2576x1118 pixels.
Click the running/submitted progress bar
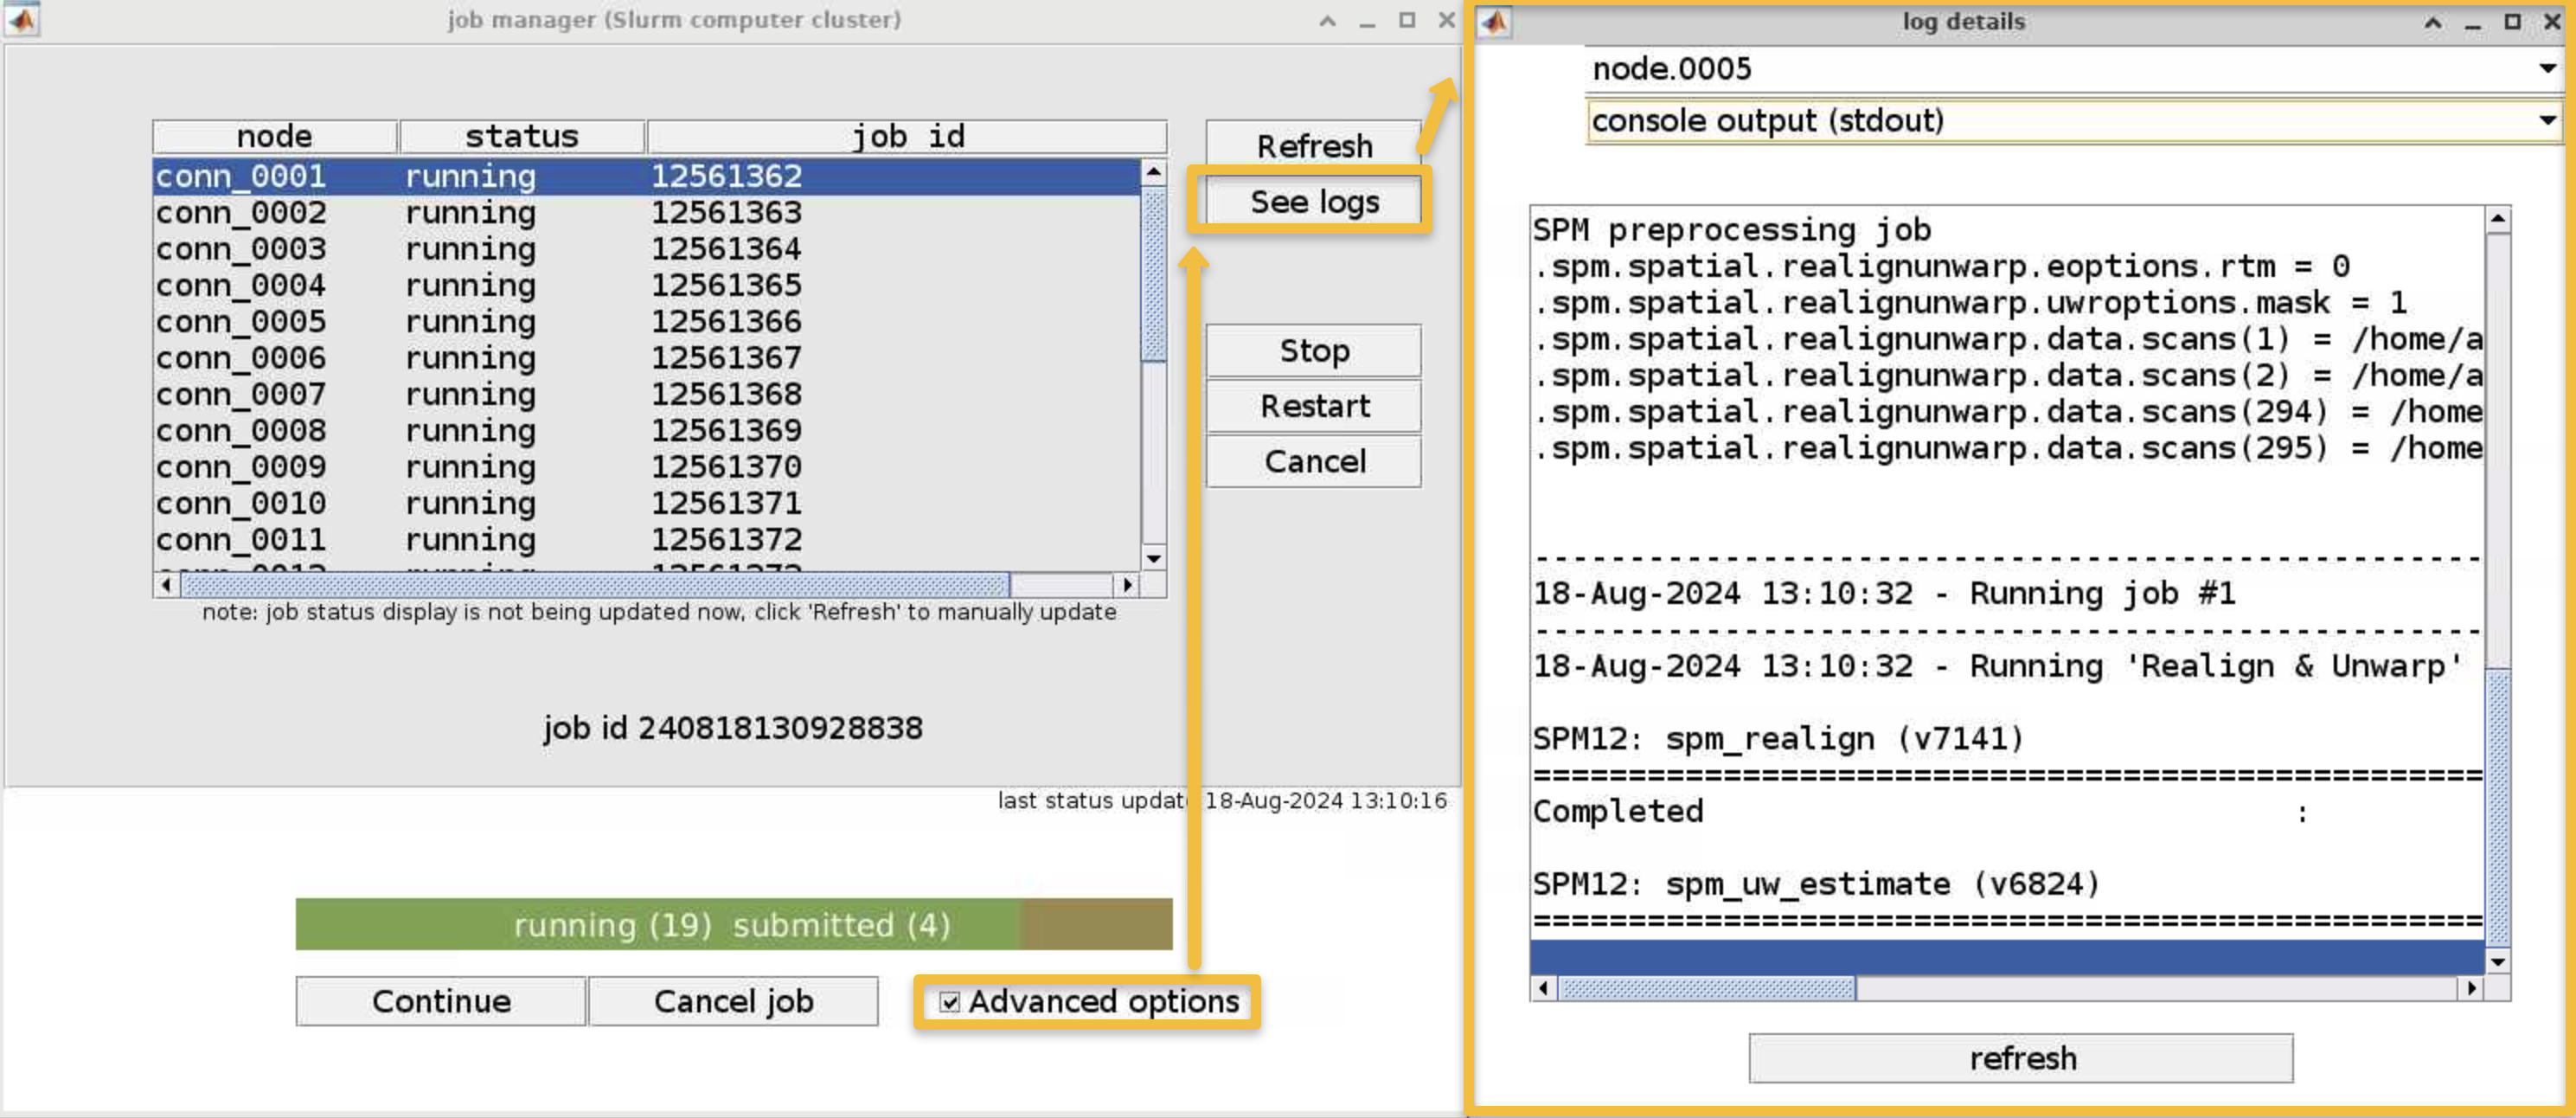coord(733,924)
